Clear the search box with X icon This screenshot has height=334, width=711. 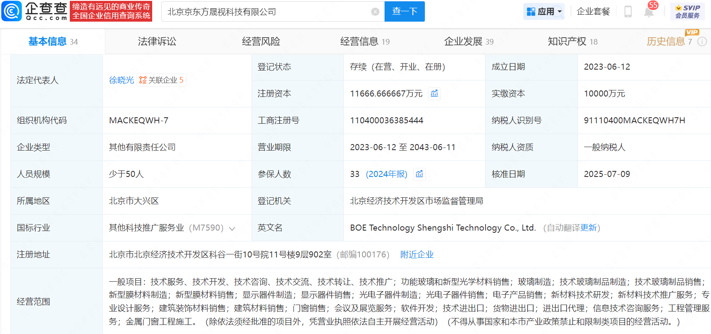pyautogui.click(x=375, y=12)
